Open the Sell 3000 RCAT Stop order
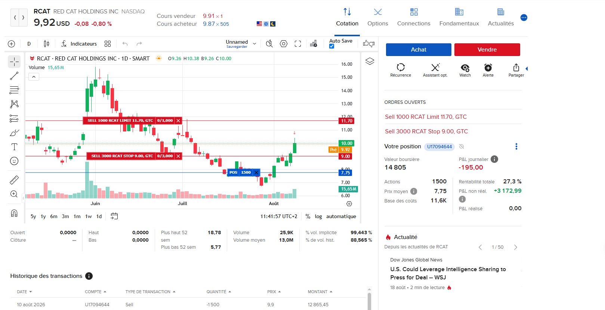The height and width of the screenshot is (310, 605). pyautogui.click(x=426, y=131)
